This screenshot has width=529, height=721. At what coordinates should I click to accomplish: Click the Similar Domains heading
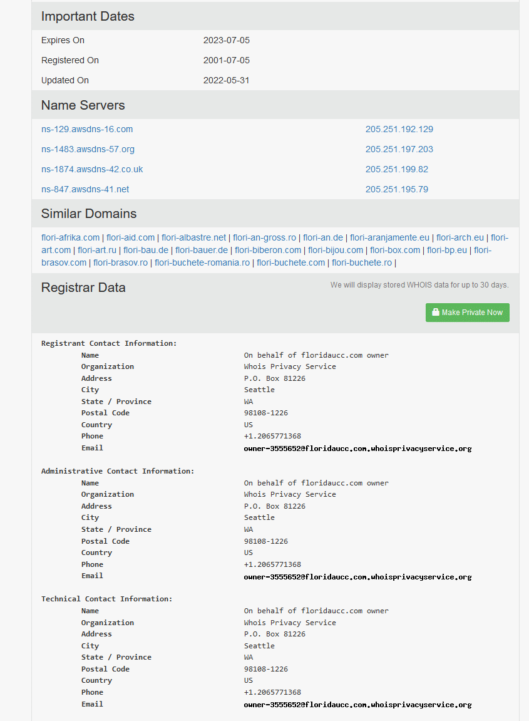89,214
